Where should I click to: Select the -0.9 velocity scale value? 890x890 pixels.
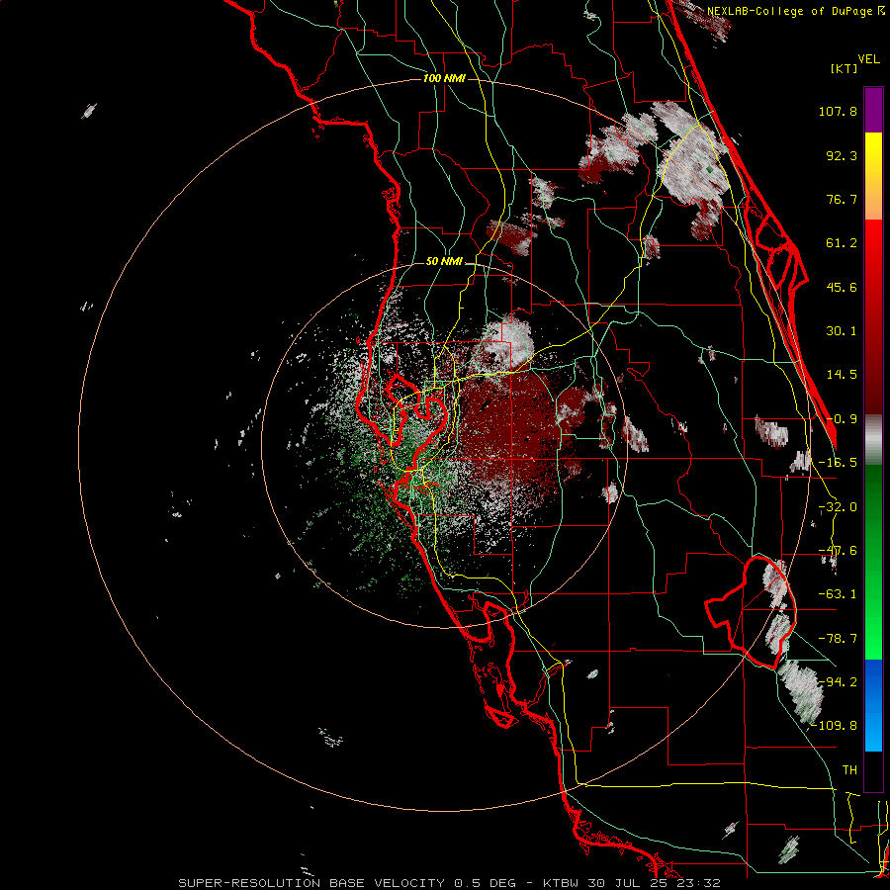click(842, 419)
